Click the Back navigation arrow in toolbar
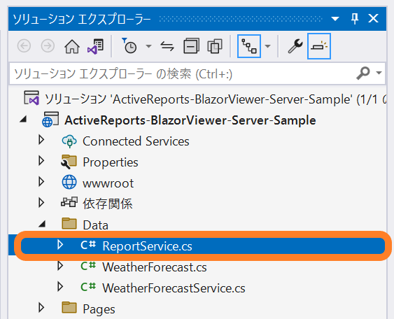This screenshot has width=394, height=319. [24, 46]
